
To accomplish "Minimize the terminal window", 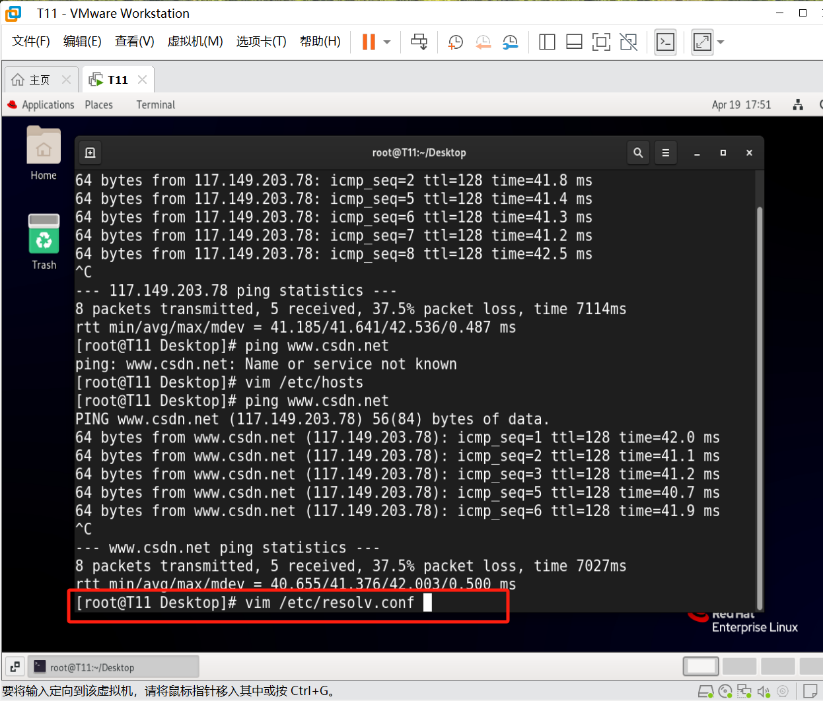I will pyautogui.click(x=697, y=153).
